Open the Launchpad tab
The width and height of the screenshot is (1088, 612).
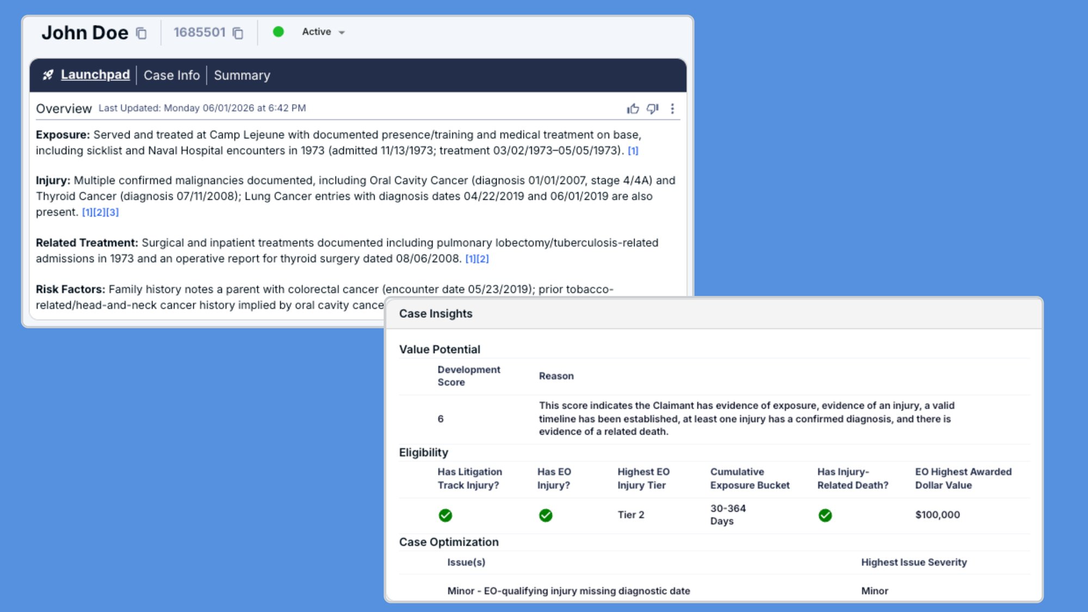pyautogui.click(x=95, y=75)
